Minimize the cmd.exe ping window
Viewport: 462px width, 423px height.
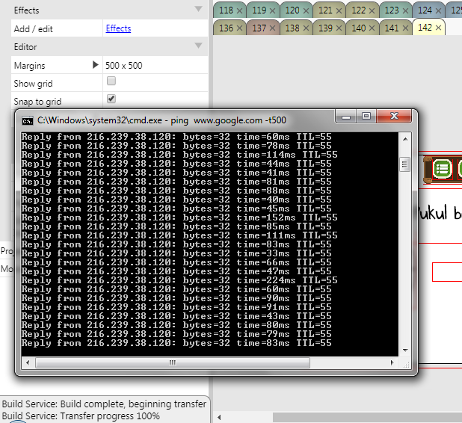tap(346, 117)
